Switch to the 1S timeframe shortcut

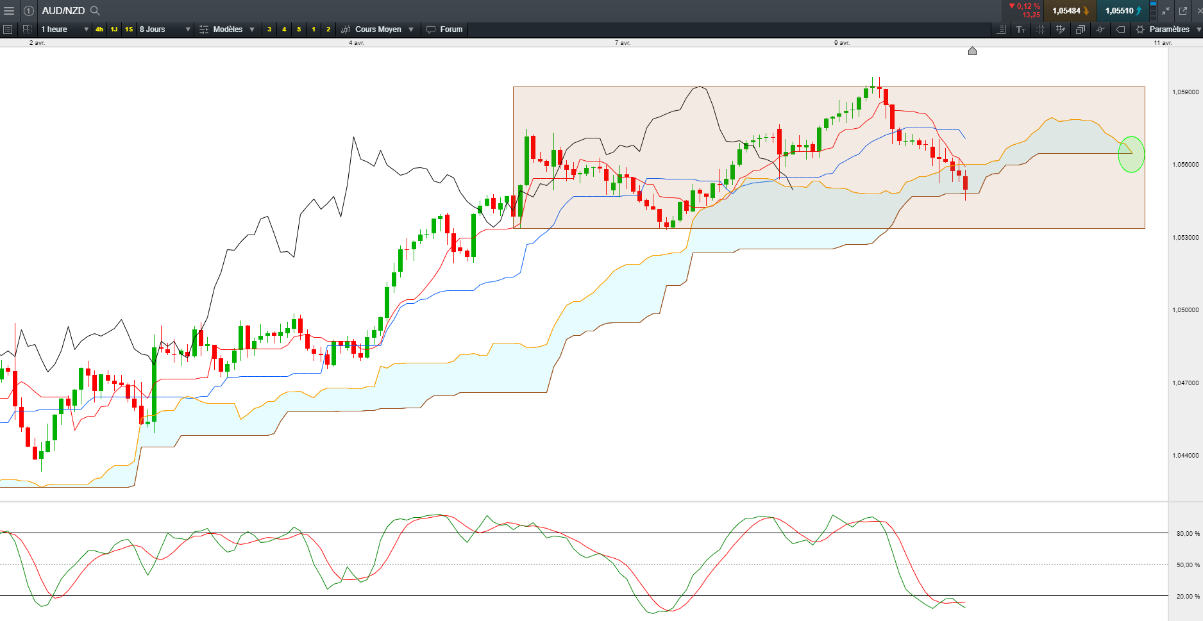point(129,29)
